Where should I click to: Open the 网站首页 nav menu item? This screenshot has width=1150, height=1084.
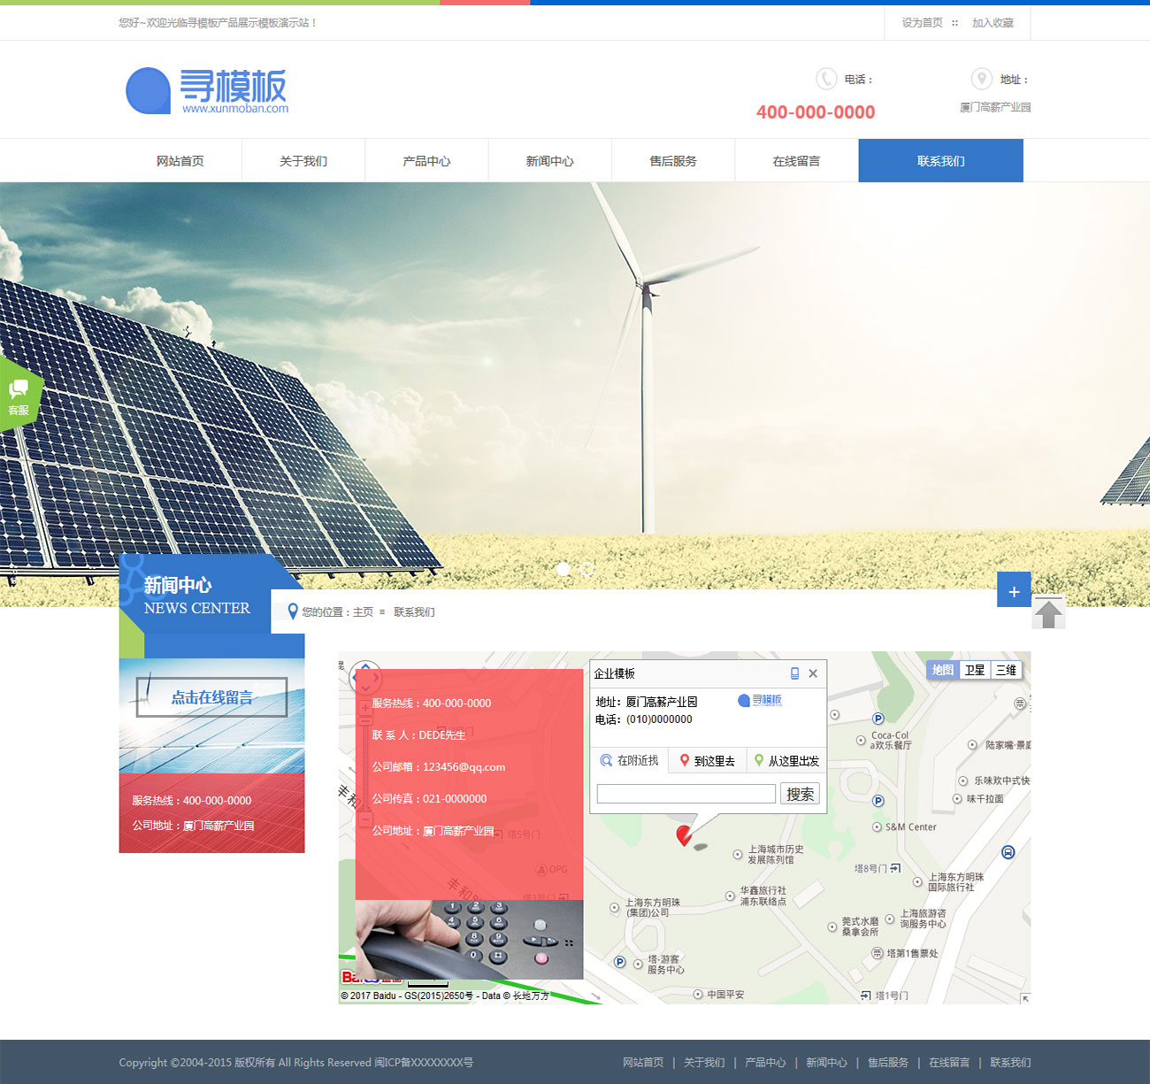[x=180, y=161]
